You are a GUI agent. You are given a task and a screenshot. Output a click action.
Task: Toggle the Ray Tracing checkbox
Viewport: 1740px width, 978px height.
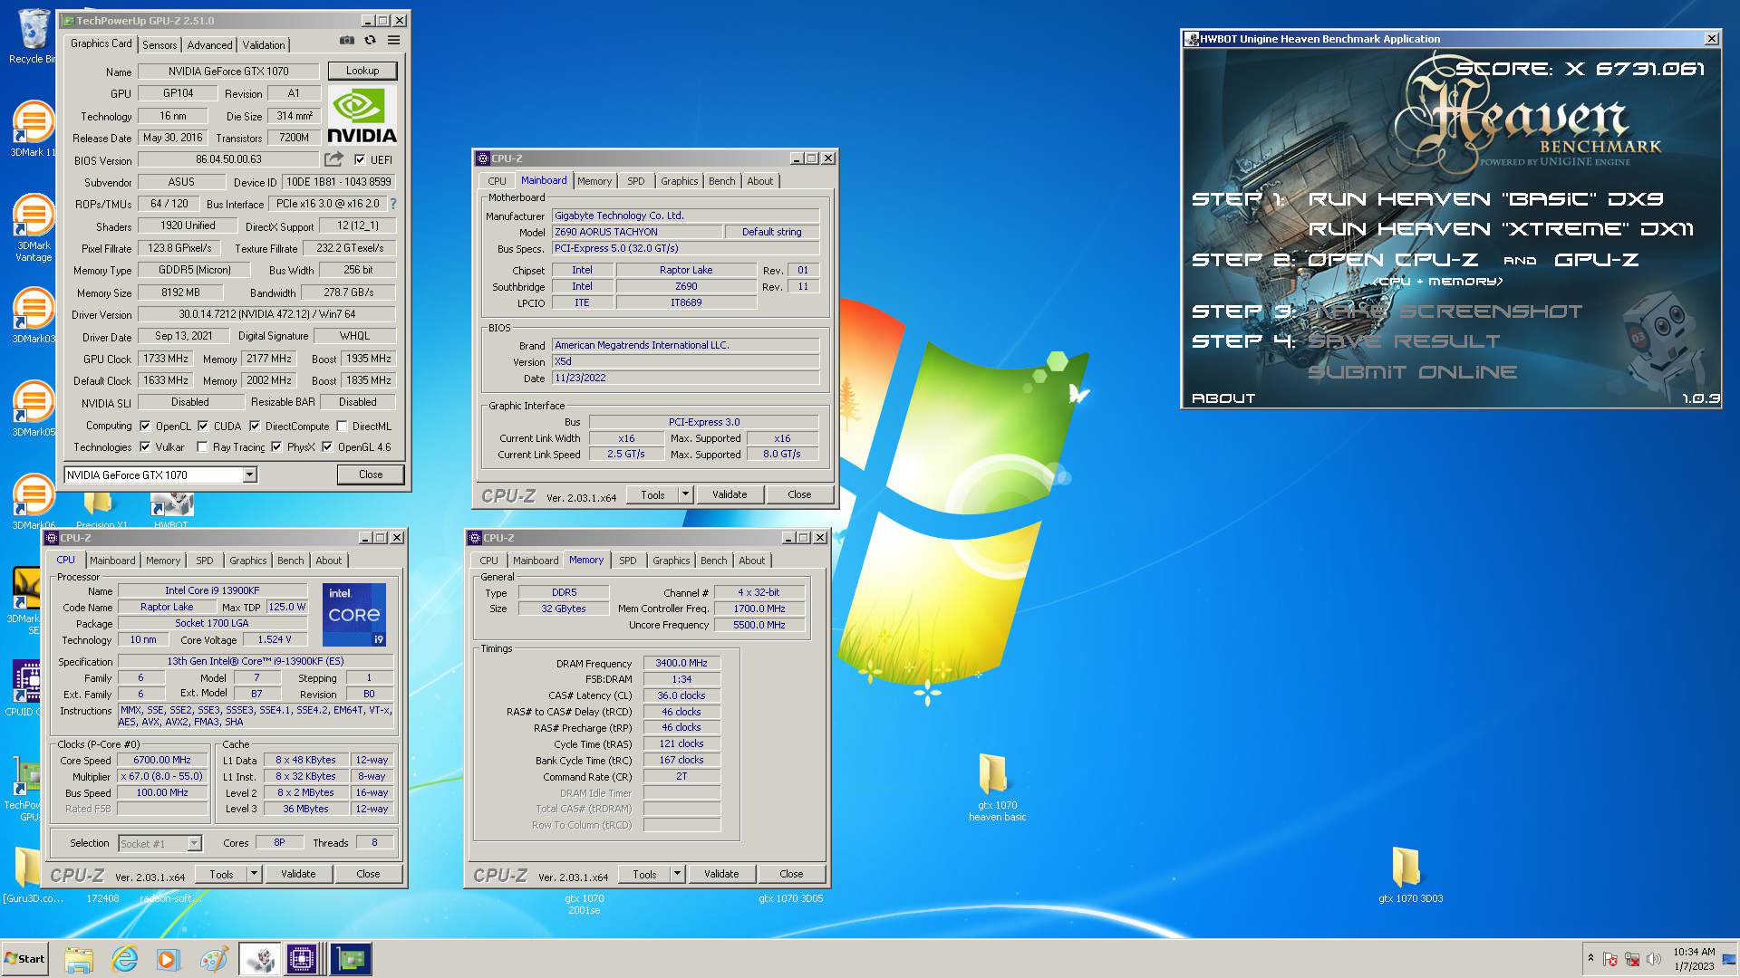coord(202,446)
